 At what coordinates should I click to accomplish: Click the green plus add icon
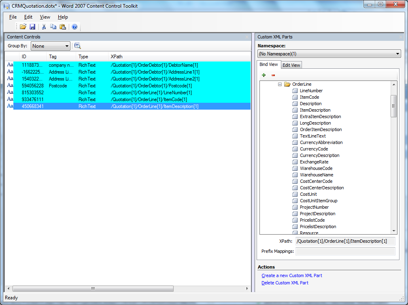pos(264,75)
